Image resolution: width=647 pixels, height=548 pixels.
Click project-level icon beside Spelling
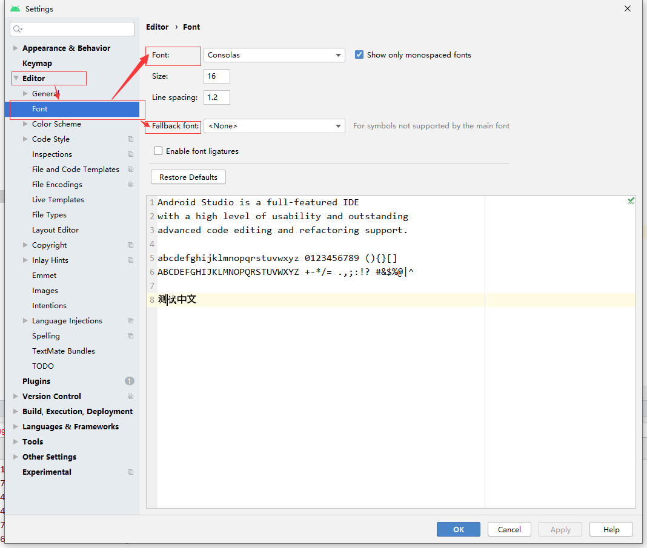(x=130, y=336)
